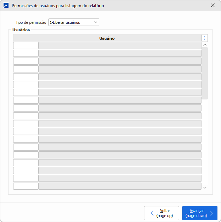Click the left chevron icon on Voltar
Screen dimensions: 221x222
click(152, 213)
